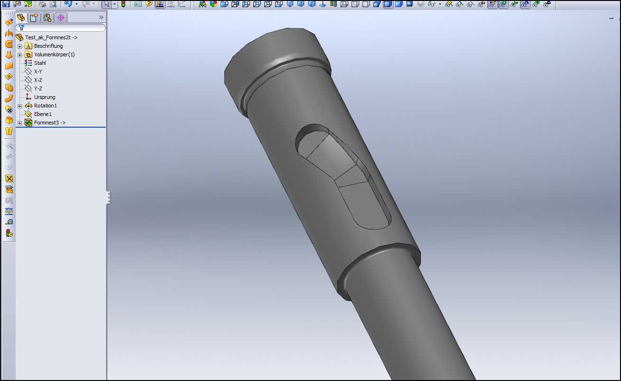The height and width of the screenshot is (381, 621).
Task: Expand the Beschriftung folder
Action: tap(20, 46)
